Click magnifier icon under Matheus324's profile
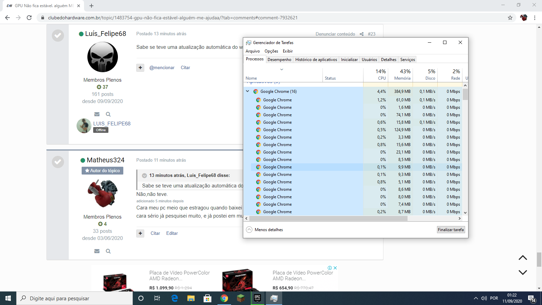 [108, 251]
